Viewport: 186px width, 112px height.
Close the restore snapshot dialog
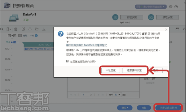pos(166,30)
